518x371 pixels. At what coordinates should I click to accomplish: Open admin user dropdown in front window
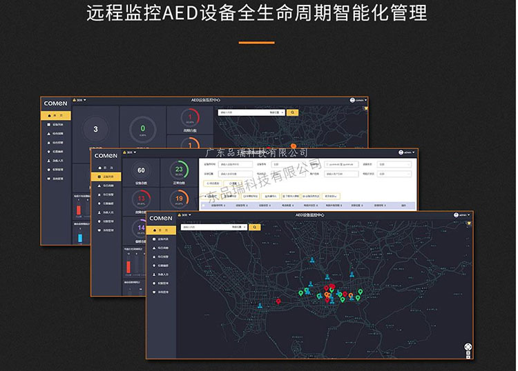click(463, 215)
